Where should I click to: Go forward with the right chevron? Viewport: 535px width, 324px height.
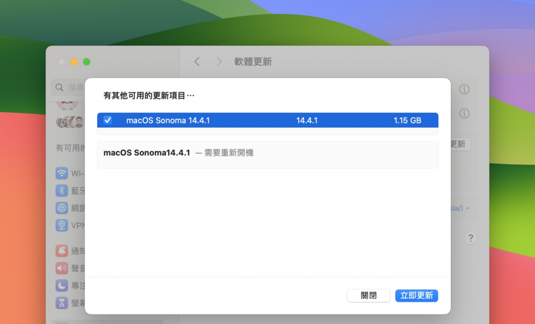pos(219,62)
